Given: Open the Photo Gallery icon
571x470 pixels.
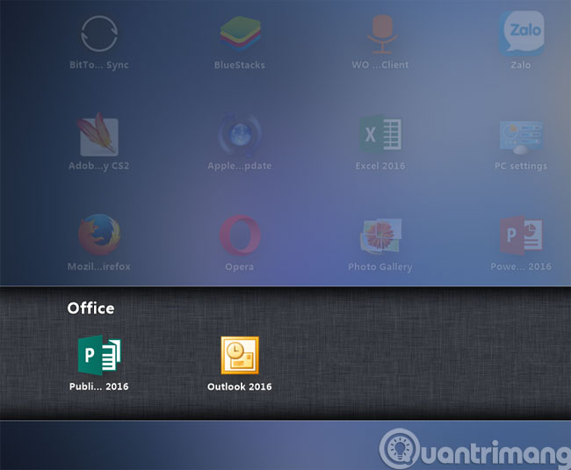Looking at the screenshot, I should [381, 236].
